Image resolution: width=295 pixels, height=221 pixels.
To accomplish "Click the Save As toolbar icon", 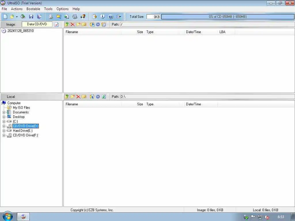I will click(39, 17).
